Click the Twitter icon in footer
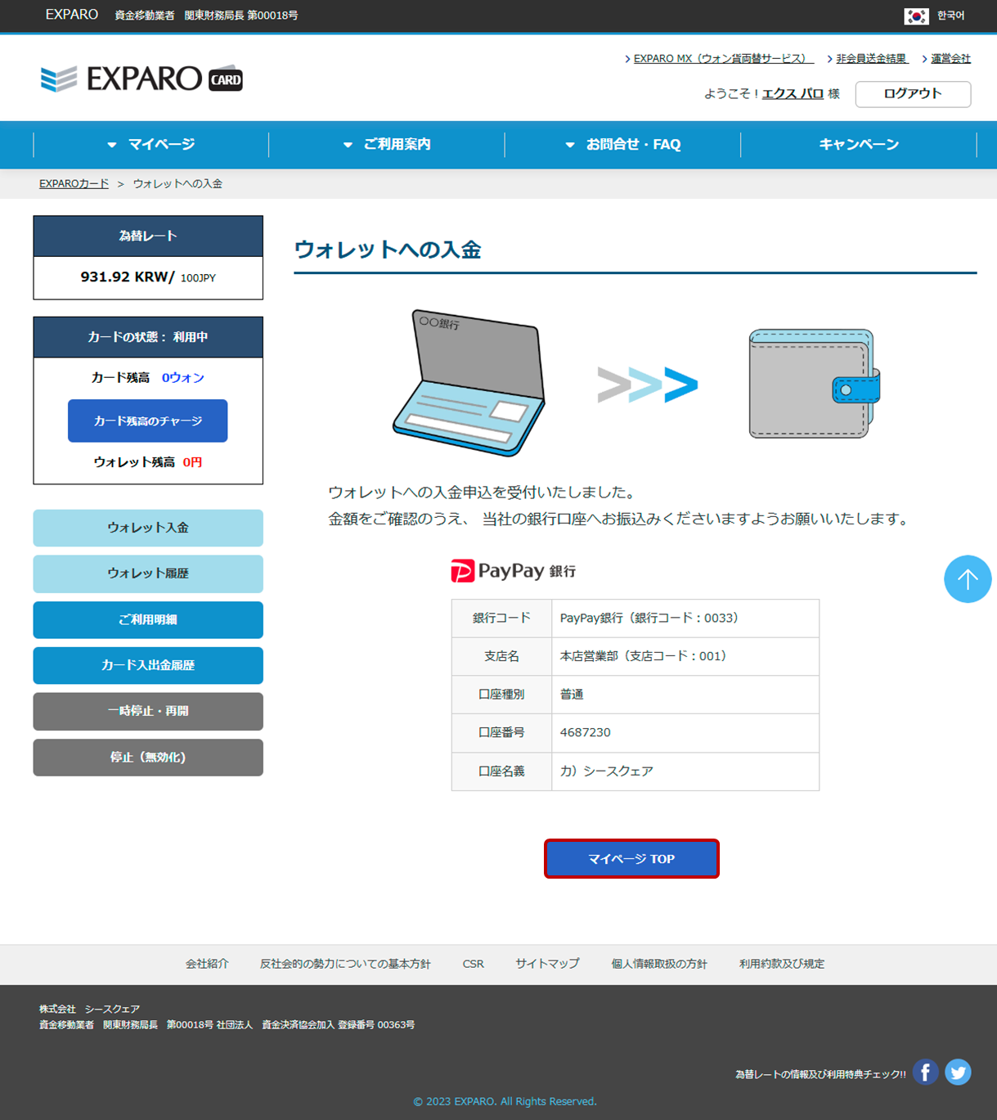This screenshot has height=1120, width=997. pyautogui.click(x=958, y=1072)
